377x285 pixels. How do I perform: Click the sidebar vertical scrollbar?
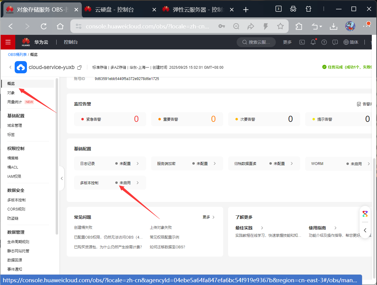[x=57, y=156]
